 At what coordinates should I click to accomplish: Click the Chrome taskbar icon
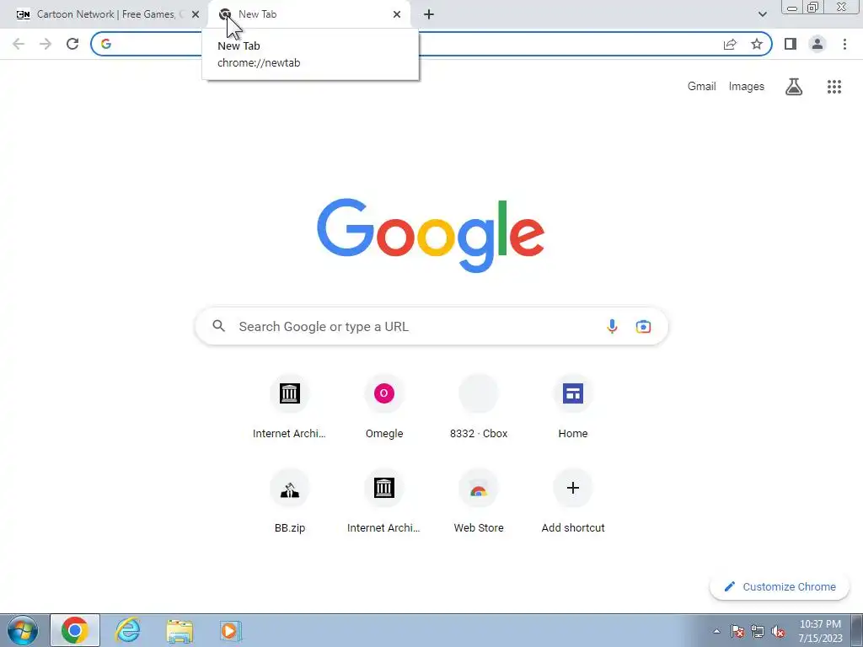pos(75,631)
